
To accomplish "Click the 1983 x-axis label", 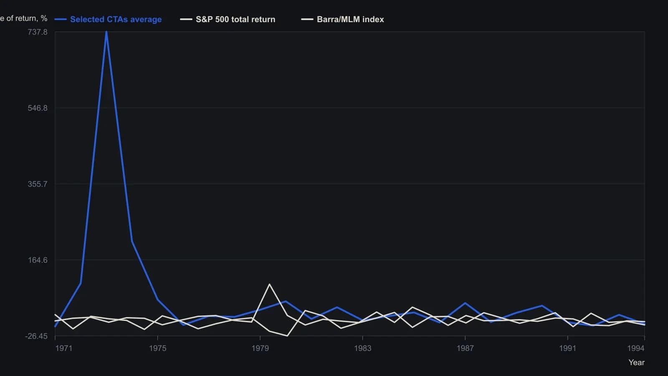I will (x=362, y=348).
